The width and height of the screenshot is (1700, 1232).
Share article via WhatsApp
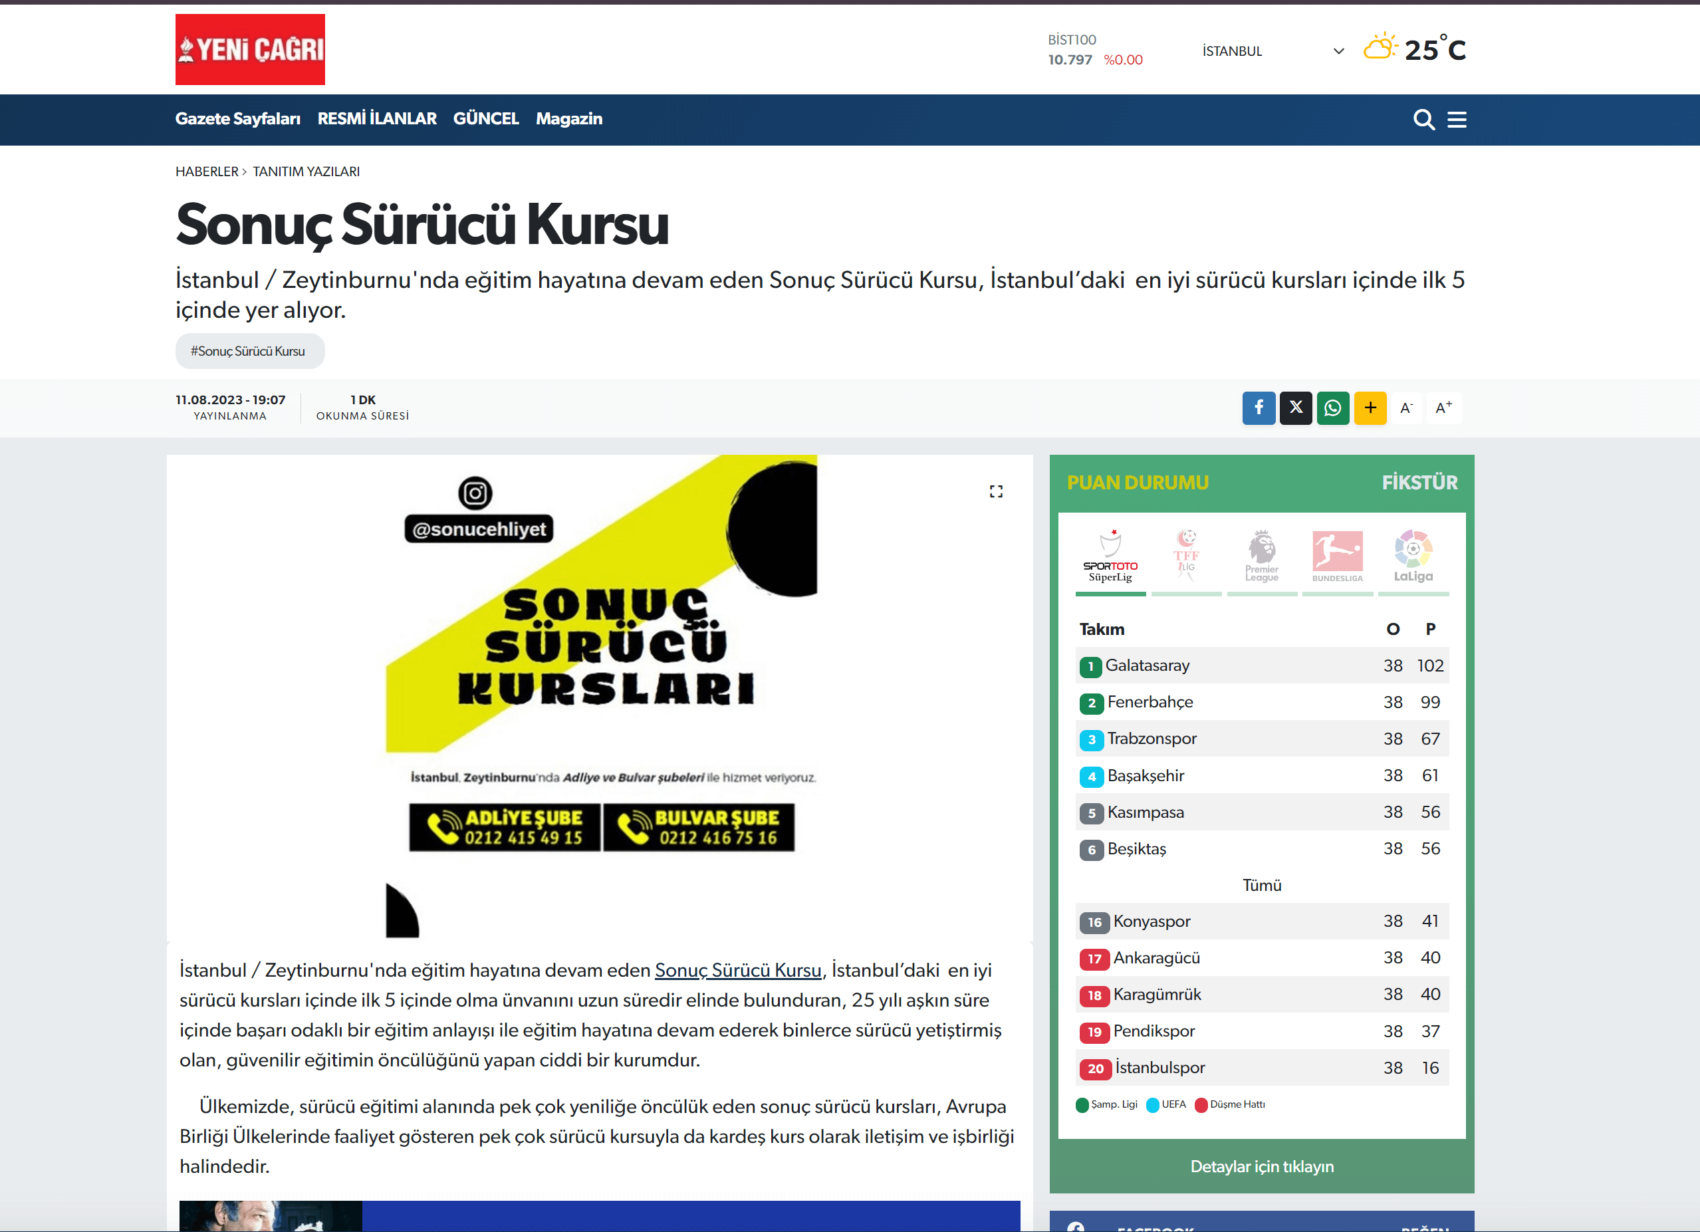click(x=1333, y=408)
